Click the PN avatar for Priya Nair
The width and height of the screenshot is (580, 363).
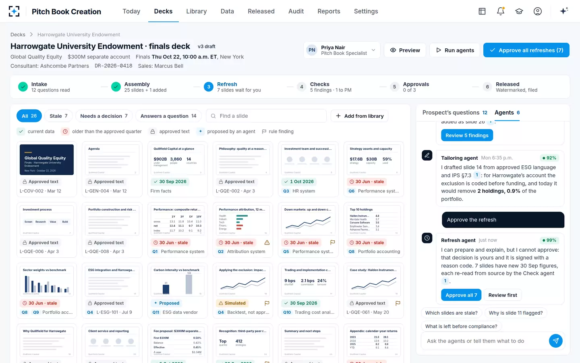pyautogui.click(x=312, y=50)
